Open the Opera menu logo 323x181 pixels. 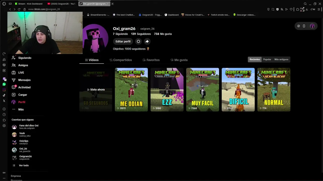click(x=4, y=4)
